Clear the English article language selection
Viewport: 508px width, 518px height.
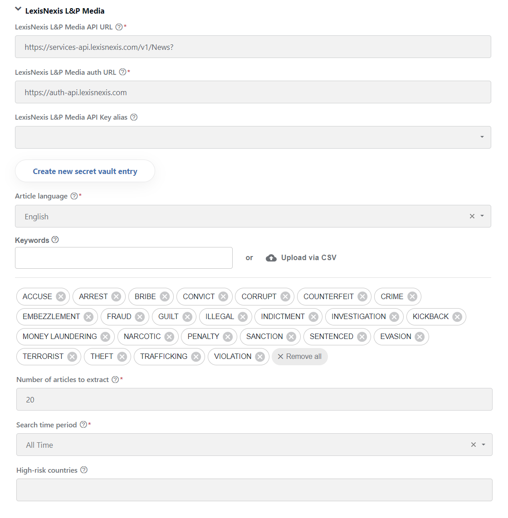[x=472, y=216]
